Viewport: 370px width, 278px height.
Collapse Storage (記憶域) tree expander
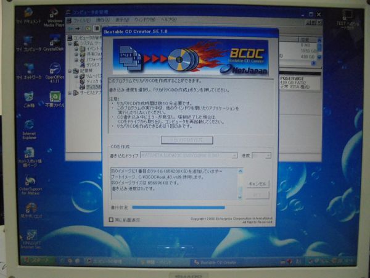[70, 70]
